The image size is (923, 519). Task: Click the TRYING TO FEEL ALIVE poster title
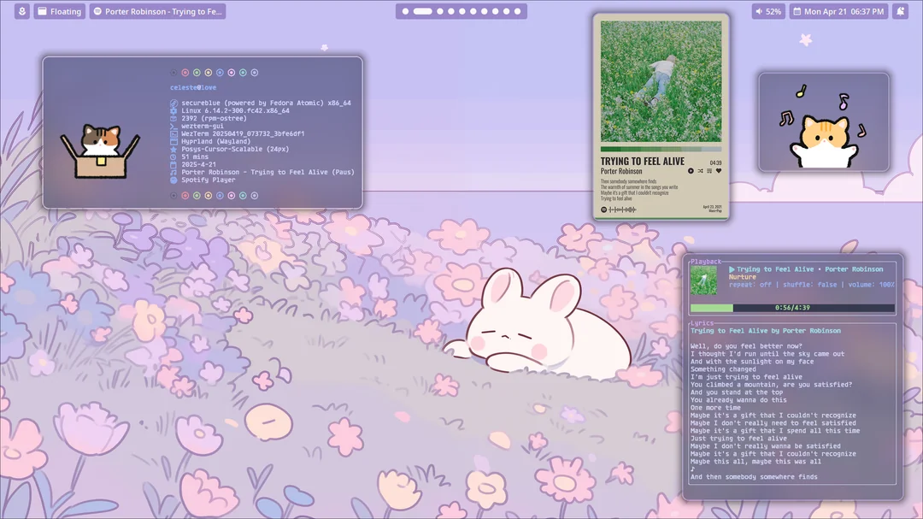642,162
